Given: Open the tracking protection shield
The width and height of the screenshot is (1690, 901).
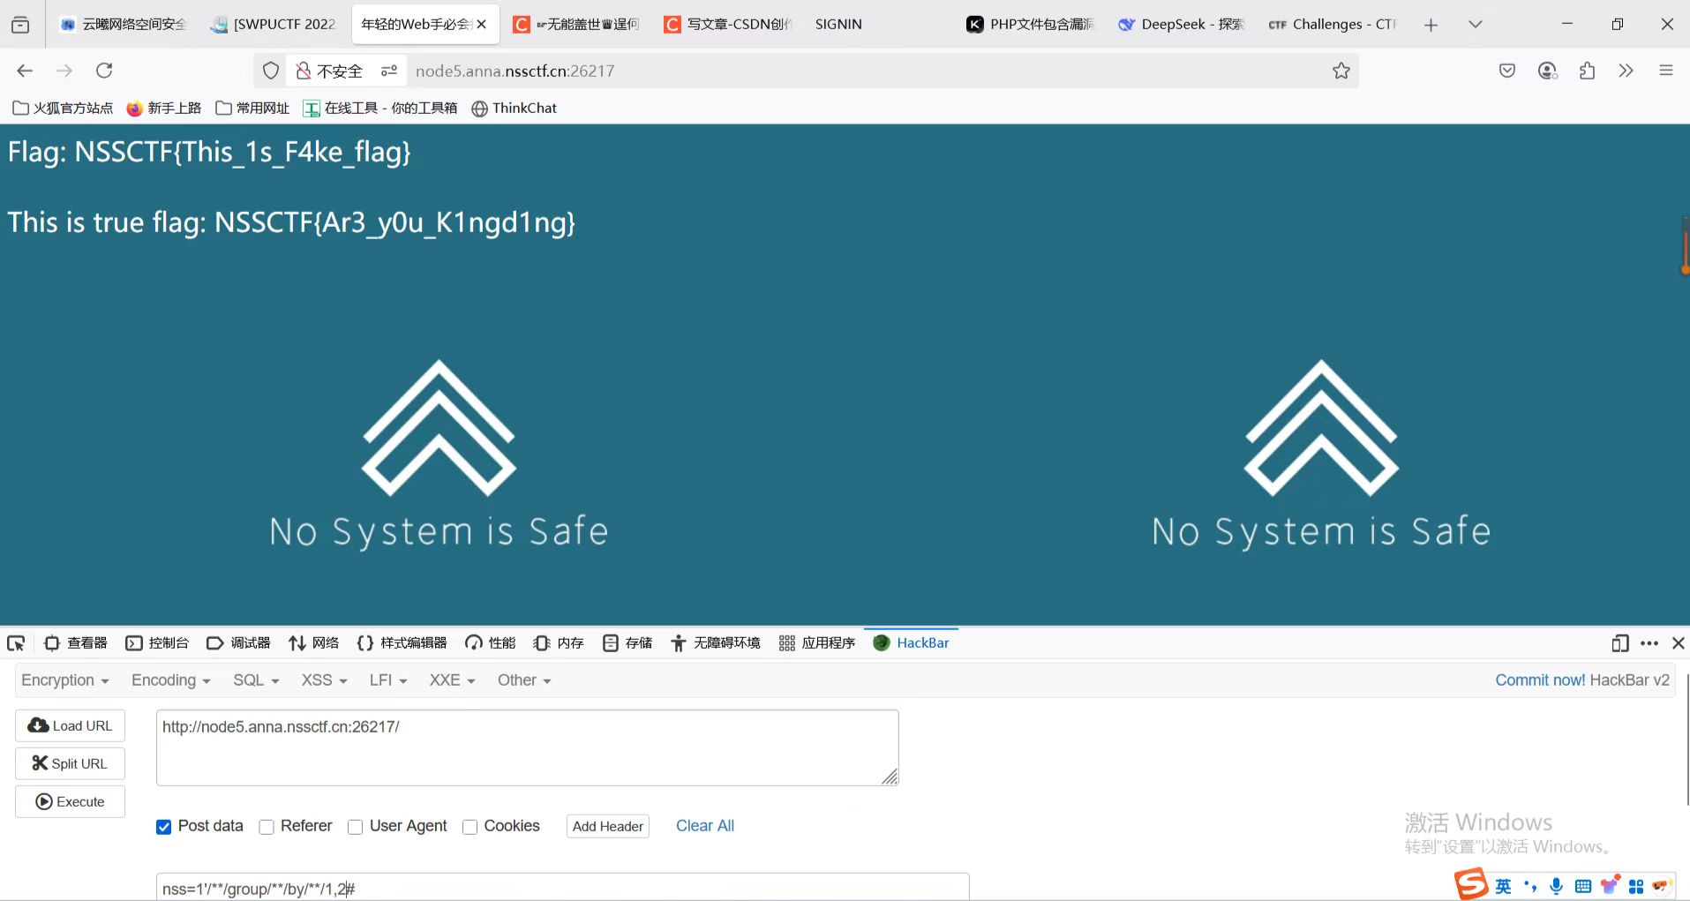Looking at the screenshot, I should tap(271, 71).
